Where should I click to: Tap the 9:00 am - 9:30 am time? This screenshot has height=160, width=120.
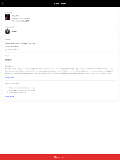[x=21, y=19]
